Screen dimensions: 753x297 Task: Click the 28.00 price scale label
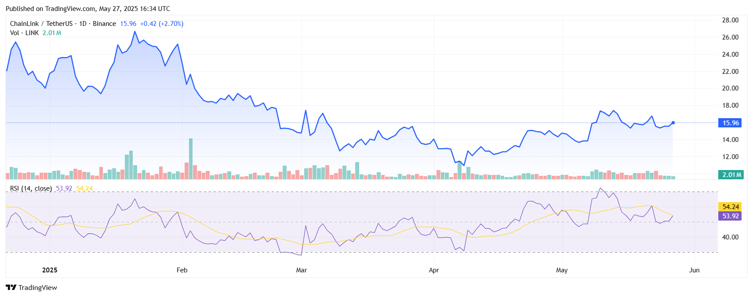pos(730,20)
